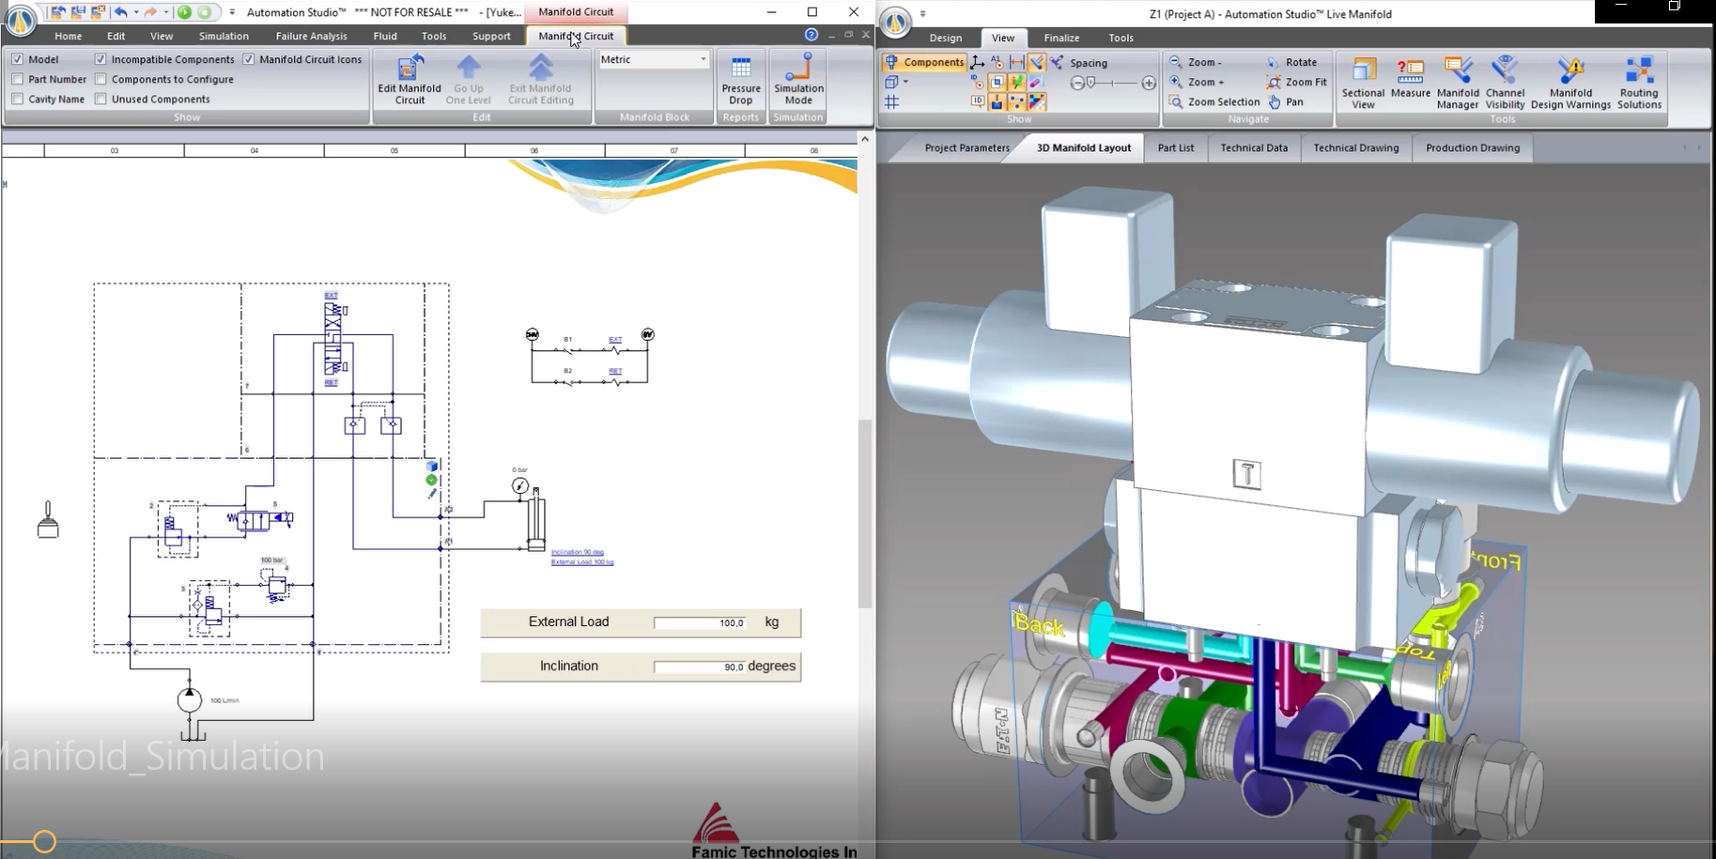Click Zoom + in Navigate group
The width and height of the screenshot is (1716, 859).
pyautogui.click(x=1197, y=82)
